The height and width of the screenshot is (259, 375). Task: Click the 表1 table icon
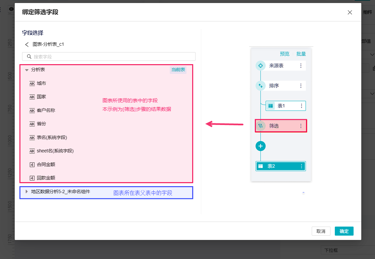[271, 106]
